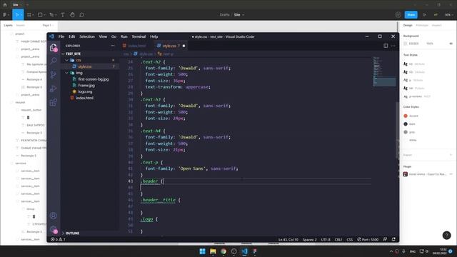Click VS Code minimap code overview
457x257 pixels.
(x=384, y=71)
